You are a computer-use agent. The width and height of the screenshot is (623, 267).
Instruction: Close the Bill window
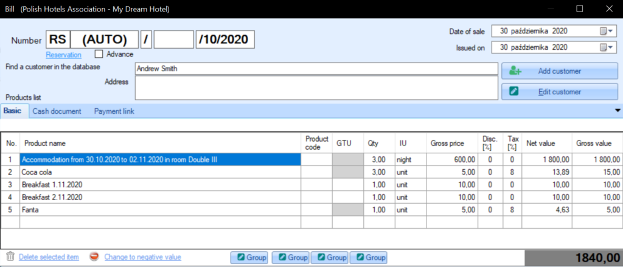pyautogui.click(x=608, y=9)
